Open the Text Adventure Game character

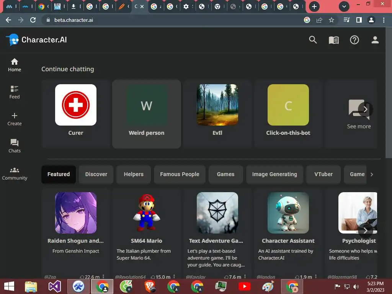point(217,234)
